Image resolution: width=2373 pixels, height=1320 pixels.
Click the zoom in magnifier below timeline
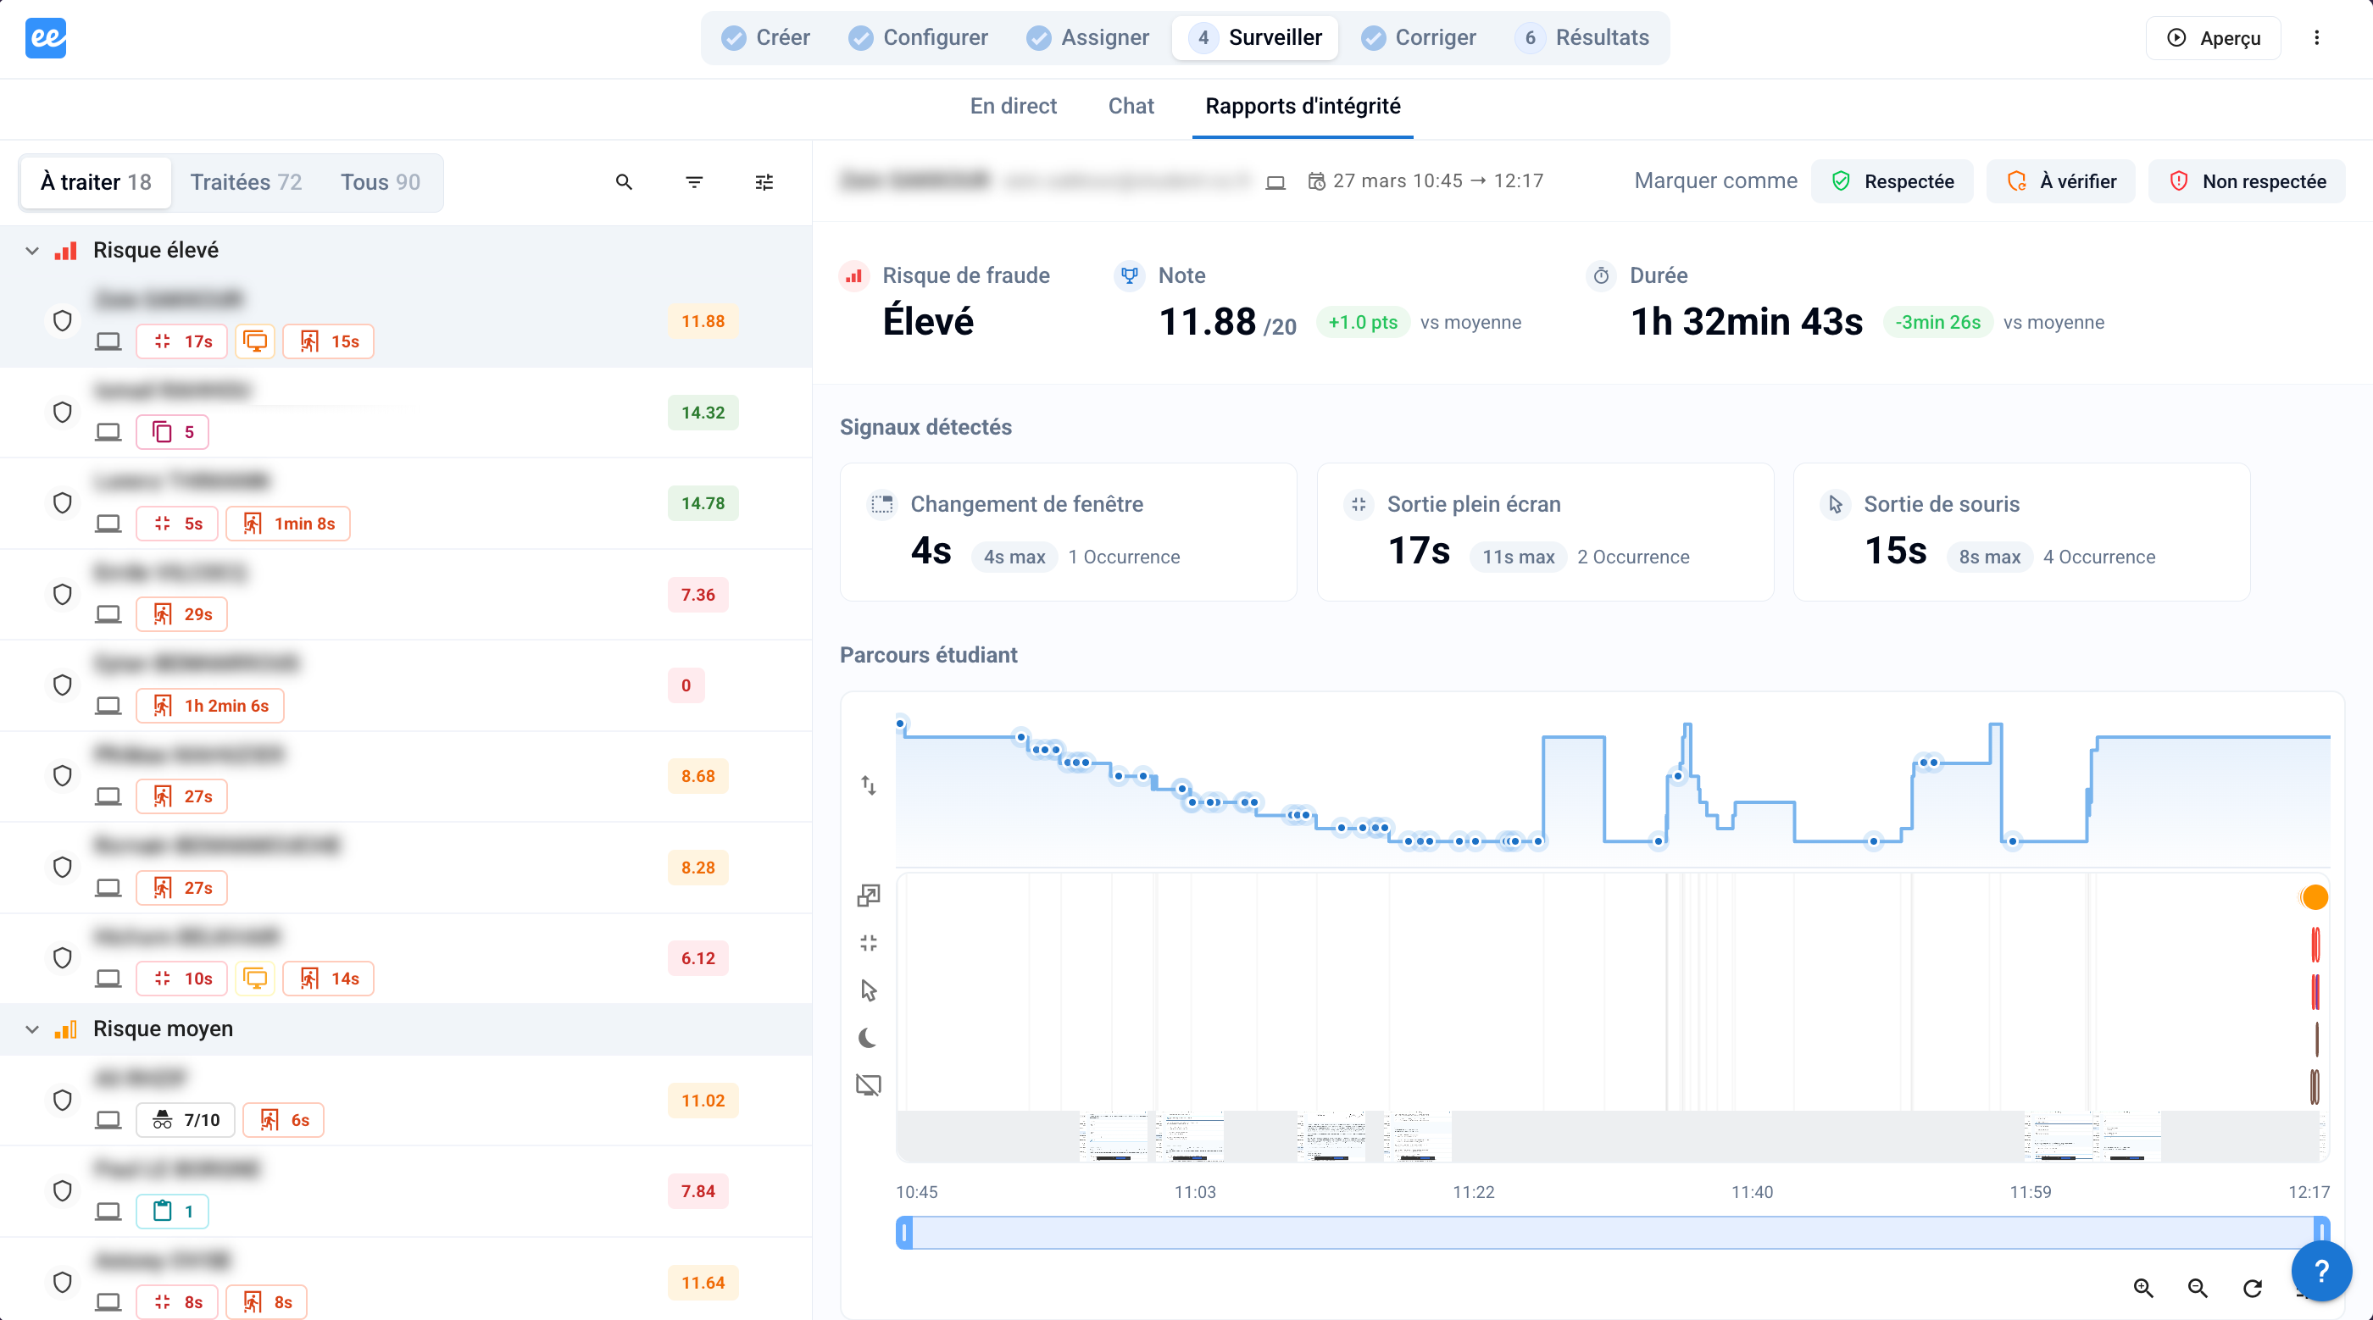click(x=2143, y=1288)
